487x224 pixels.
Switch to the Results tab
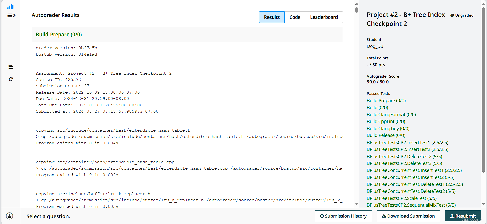click(x=272, y=17)
